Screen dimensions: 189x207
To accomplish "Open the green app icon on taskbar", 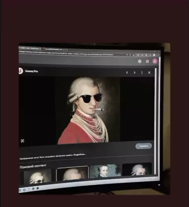I will (x=33, y=189).
